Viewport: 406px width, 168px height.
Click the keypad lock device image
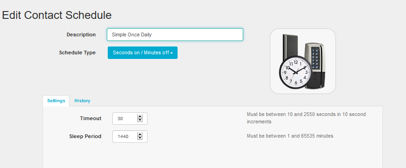pyautogui.click(x=314, y=66)
